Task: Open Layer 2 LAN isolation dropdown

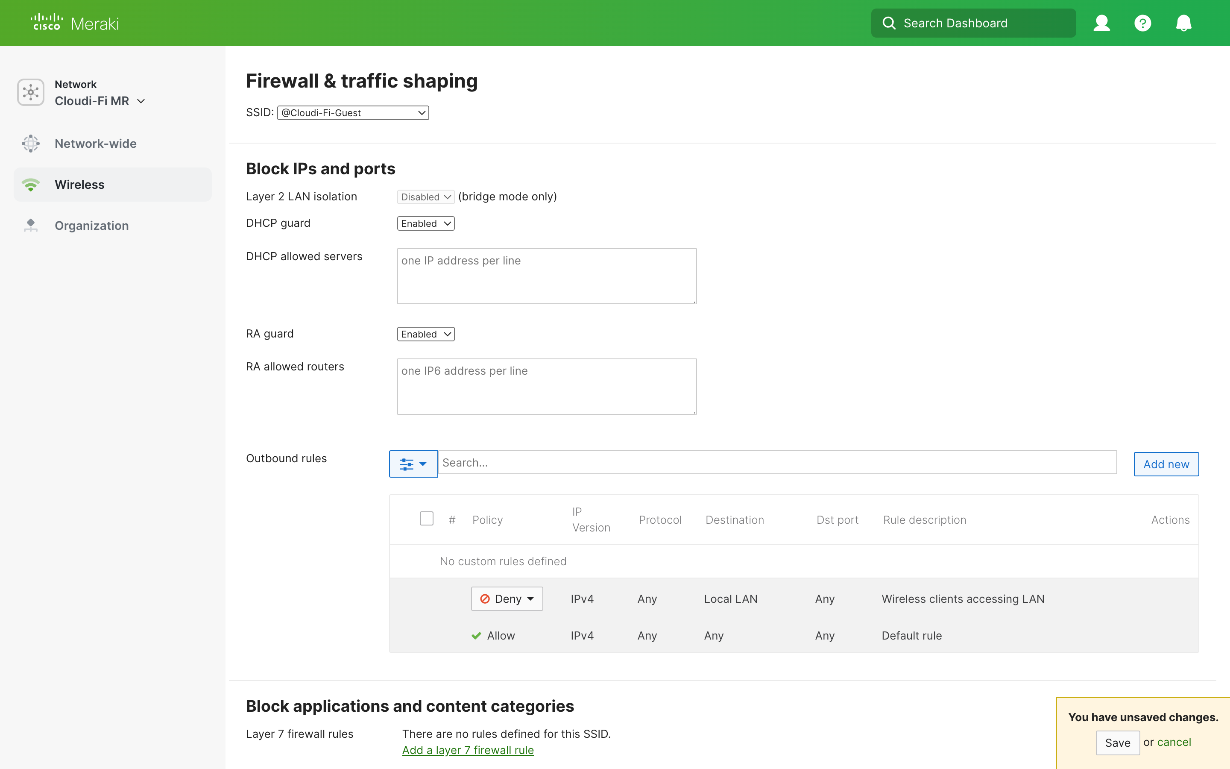Action: pyautogui.click(x=425, y=197)
